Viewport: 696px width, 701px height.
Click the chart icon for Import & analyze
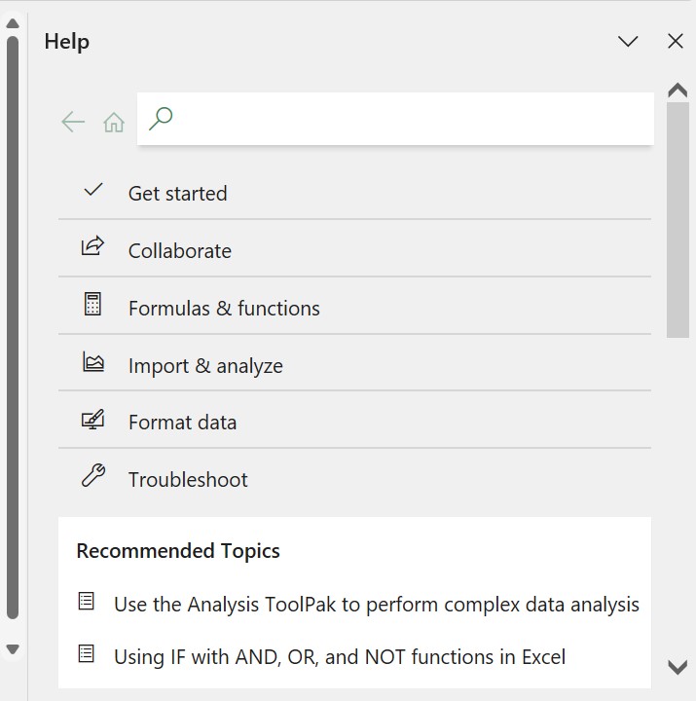[x=93, y=361]
